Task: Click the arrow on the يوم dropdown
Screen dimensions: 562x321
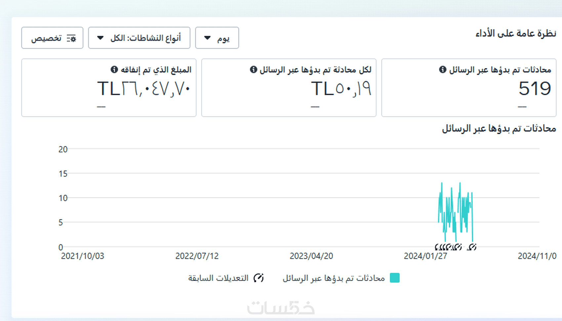Action: point(207,38)
